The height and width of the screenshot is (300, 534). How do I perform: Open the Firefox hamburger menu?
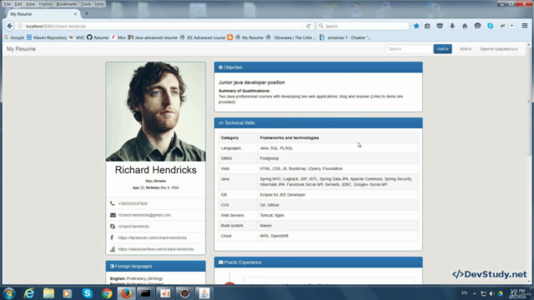click(x=525, y=26)
